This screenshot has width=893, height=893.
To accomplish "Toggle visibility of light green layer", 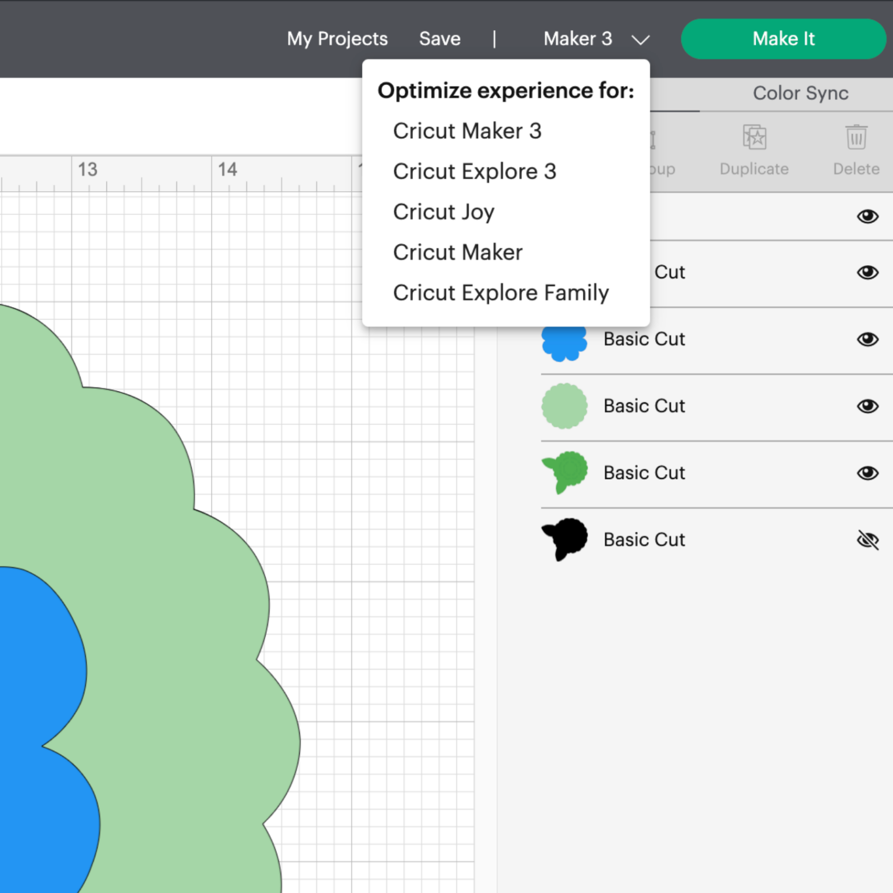I will coord(867,406).
